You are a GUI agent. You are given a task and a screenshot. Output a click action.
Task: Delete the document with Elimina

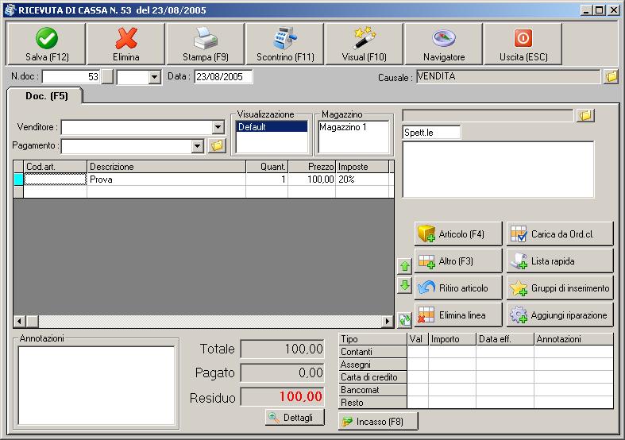coord(126,44)
